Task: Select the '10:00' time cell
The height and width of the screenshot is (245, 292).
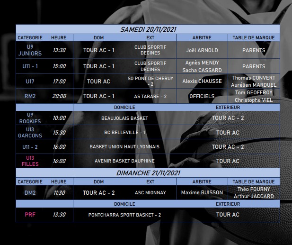Action: pyautogui.click(x=59, y=118)
